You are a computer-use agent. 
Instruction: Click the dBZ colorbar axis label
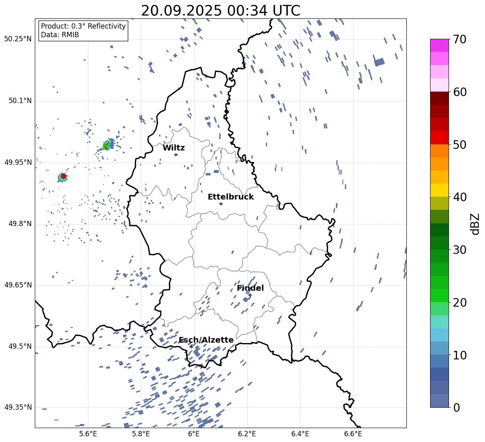475,224
